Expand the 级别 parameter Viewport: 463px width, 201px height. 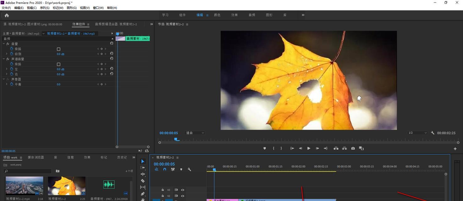[x=7, y=54]
